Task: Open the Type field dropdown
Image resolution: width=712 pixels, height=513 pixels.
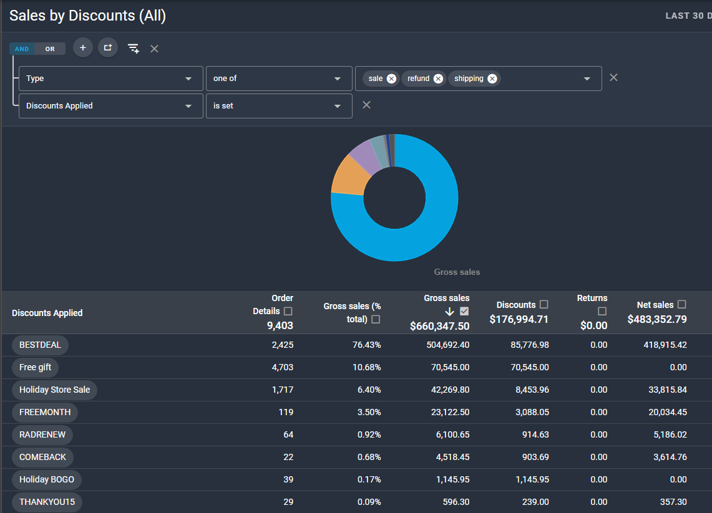Action: 111,79
